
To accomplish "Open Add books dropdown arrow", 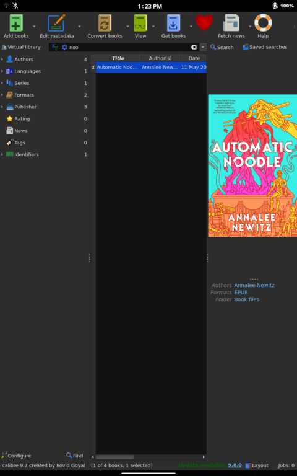I will (x=34, y=27).
